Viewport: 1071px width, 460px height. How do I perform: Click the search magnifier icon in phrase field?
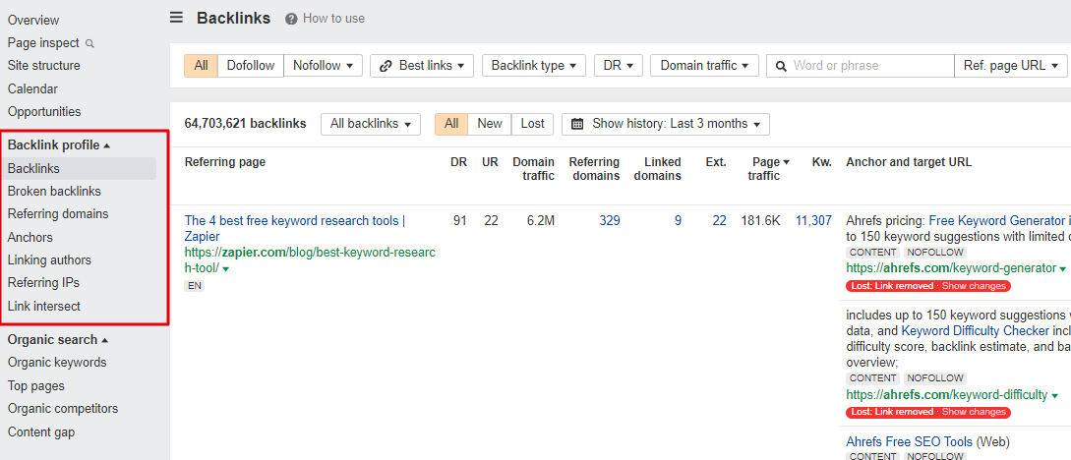pyautogui.click(x=781, y=66)
